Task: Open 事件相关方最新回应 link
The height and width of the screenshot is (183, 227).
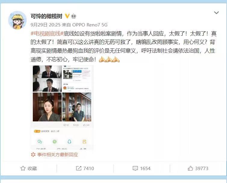Action: pos(58,155)
